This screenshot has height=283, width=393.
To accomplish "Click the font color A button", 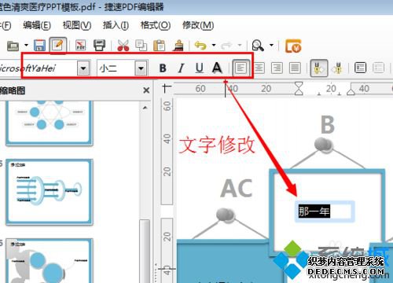I will coord(217,68).
